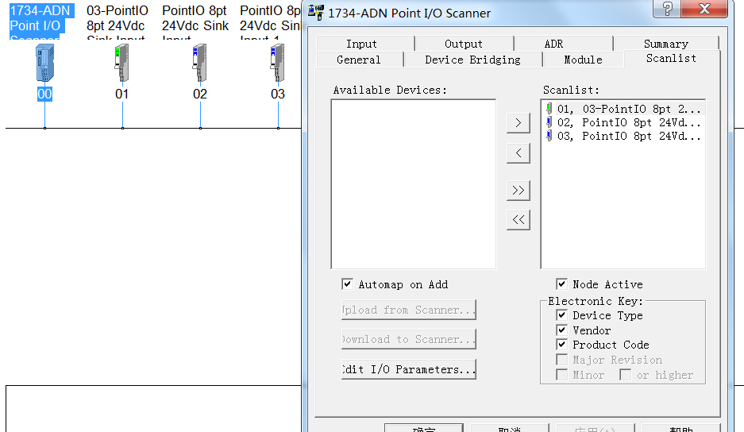Screen dimensions: 744x432
Task: Click the add single device arrow button
Action: [x=518, y=123]
